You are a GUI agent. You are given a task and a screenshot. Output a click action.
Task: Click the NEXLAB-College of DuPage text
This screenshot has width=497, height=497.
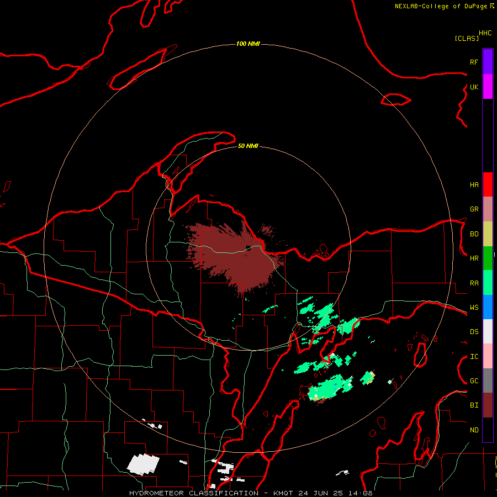tap(441, 6)
